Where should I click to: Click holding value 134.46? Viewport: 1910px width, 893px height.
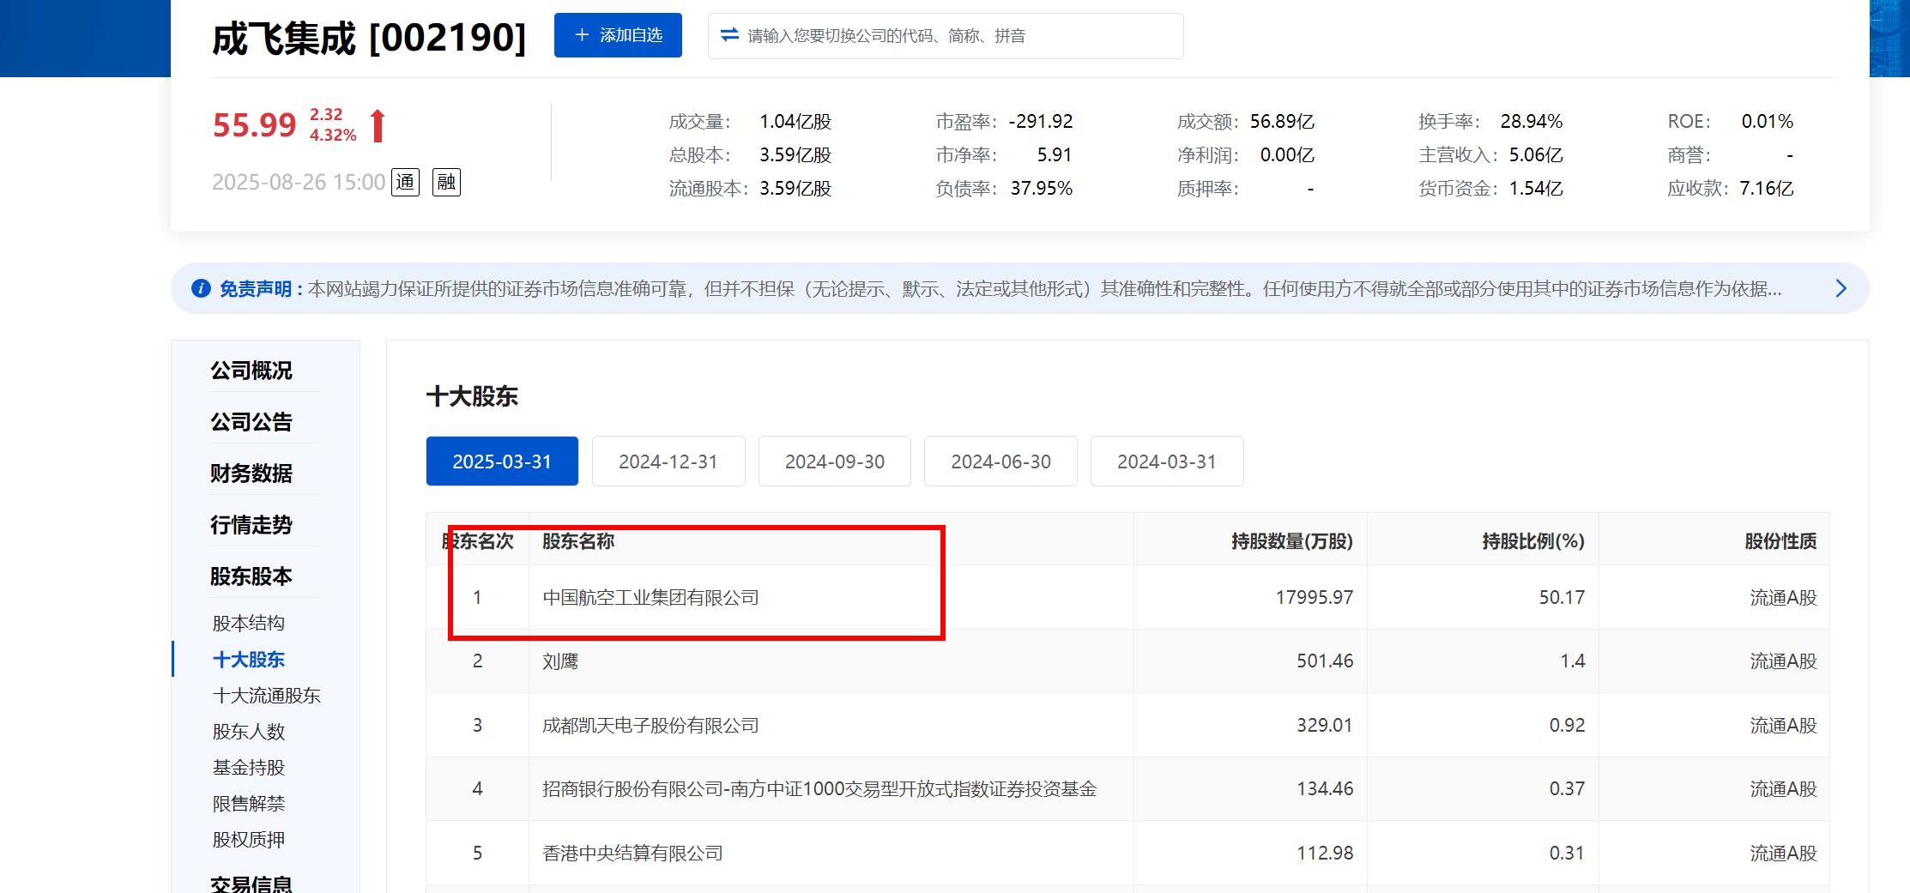click(x=1325, y=789)
